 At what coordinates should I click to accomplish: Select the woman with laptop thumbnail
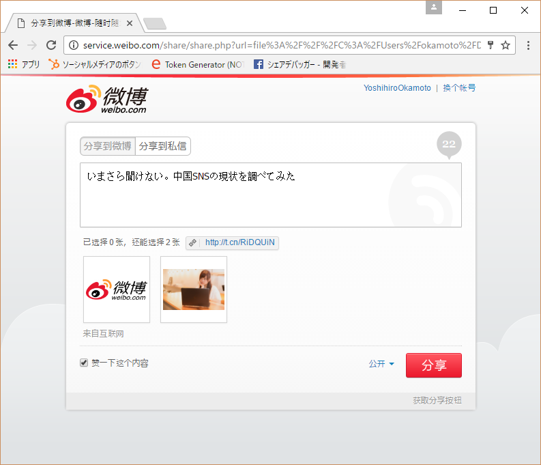pos(194,290)
